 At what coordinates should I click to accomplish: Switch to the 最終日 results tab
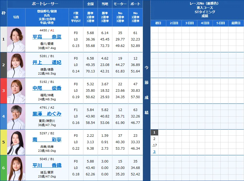(x=236, y=23)
